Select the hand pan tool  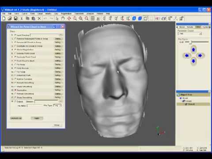tap(63, 19)
